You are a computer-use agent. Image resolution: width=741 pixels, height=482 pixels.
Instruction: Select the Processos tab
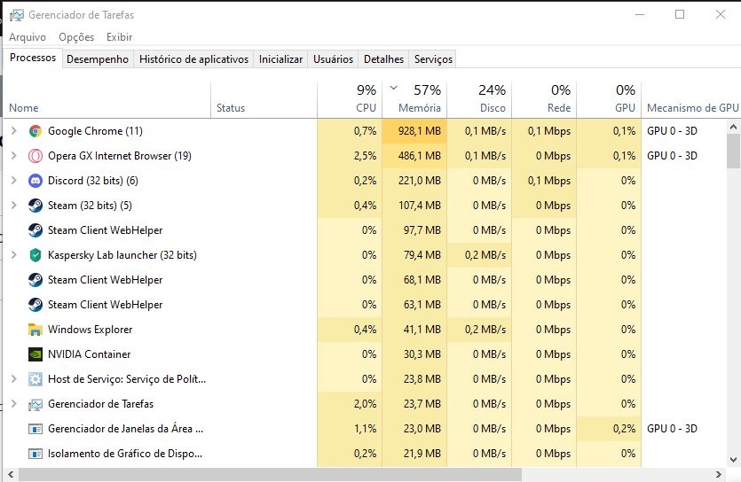[x=33, y=58]
